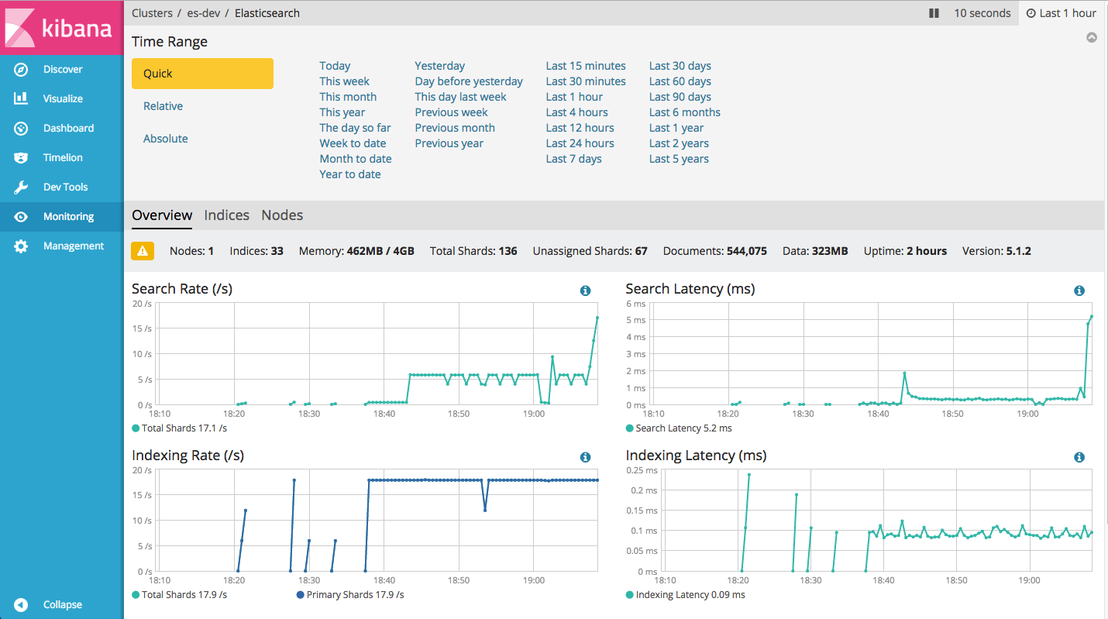The image size is (1108, 619).
Task: Open Discover via compass icon
Action: (21, 70)
